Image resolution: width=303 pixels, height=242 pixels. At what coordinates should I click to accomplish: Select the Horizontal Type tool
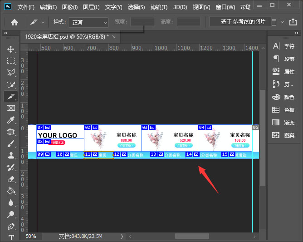coord(11,237)
